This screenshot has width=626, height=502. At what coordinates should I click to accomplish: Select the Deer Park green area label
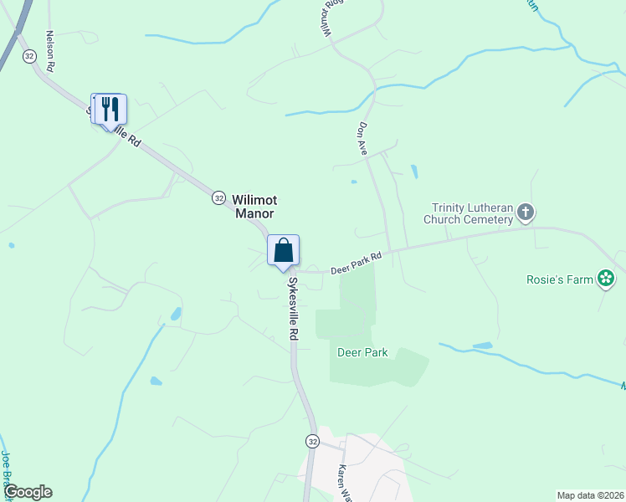[362, 352]
